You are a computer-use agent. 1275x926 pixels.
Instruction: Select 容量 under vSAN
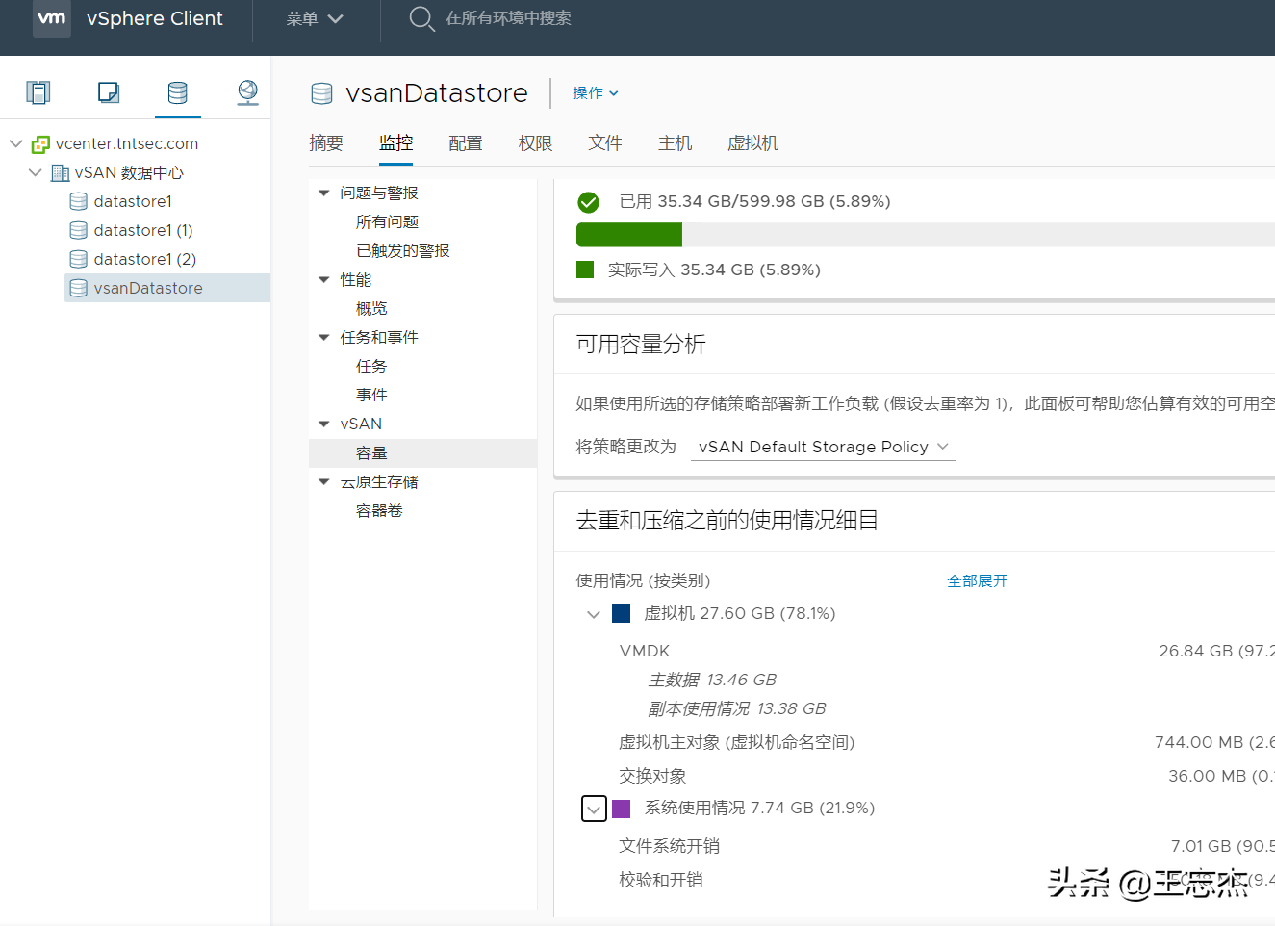[422, 453]
